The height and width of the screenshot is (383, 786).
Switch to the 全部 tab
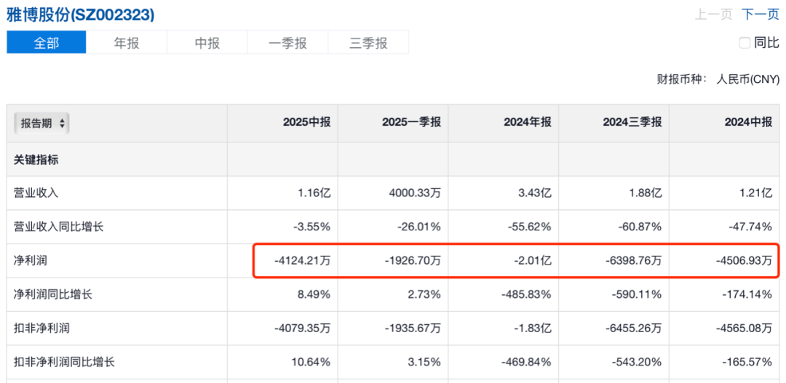click(47, 43)
